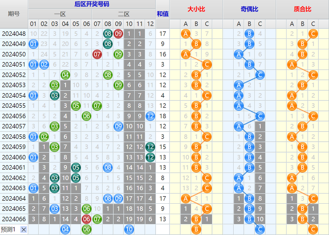Select period number 2024066
This screenshot has height=235, width=329.
click(x=14, y=219)
